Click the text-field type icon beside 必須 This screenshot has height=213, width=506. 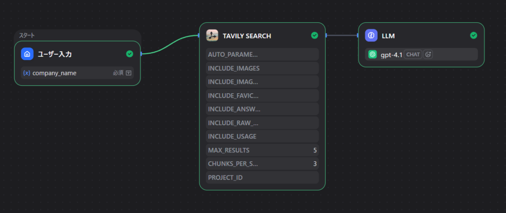point(128,73)
